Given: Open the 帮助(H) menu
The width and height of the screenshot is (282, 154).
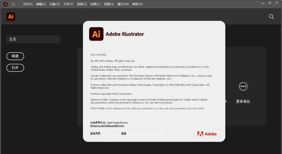Looking at the screenshot, I should click(137, 4).
